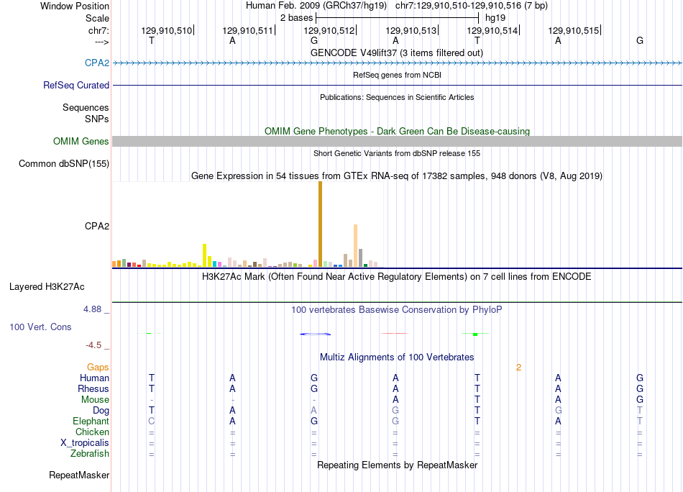This screenshot has width=683, height=492.
Task: Select the Chicken species label
Action: (92, 432)
